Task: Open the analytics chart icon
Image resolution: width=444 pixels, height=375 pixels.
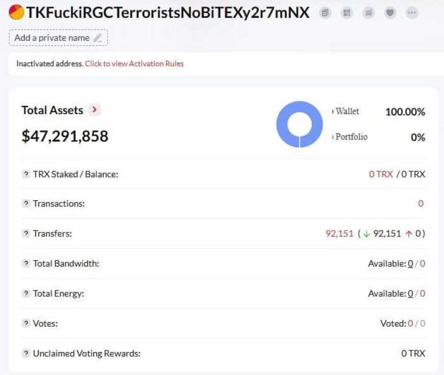Action: (x=368, y=13)
